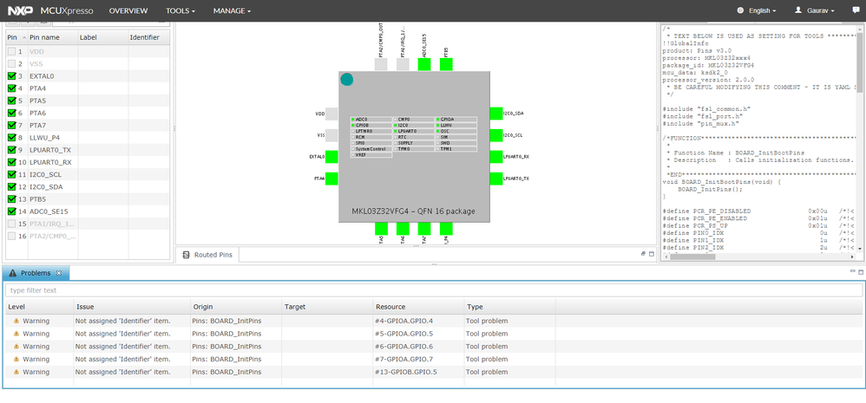Minimize the Problems panel
The height and width of the screenshot is (403, 866).
853,272
